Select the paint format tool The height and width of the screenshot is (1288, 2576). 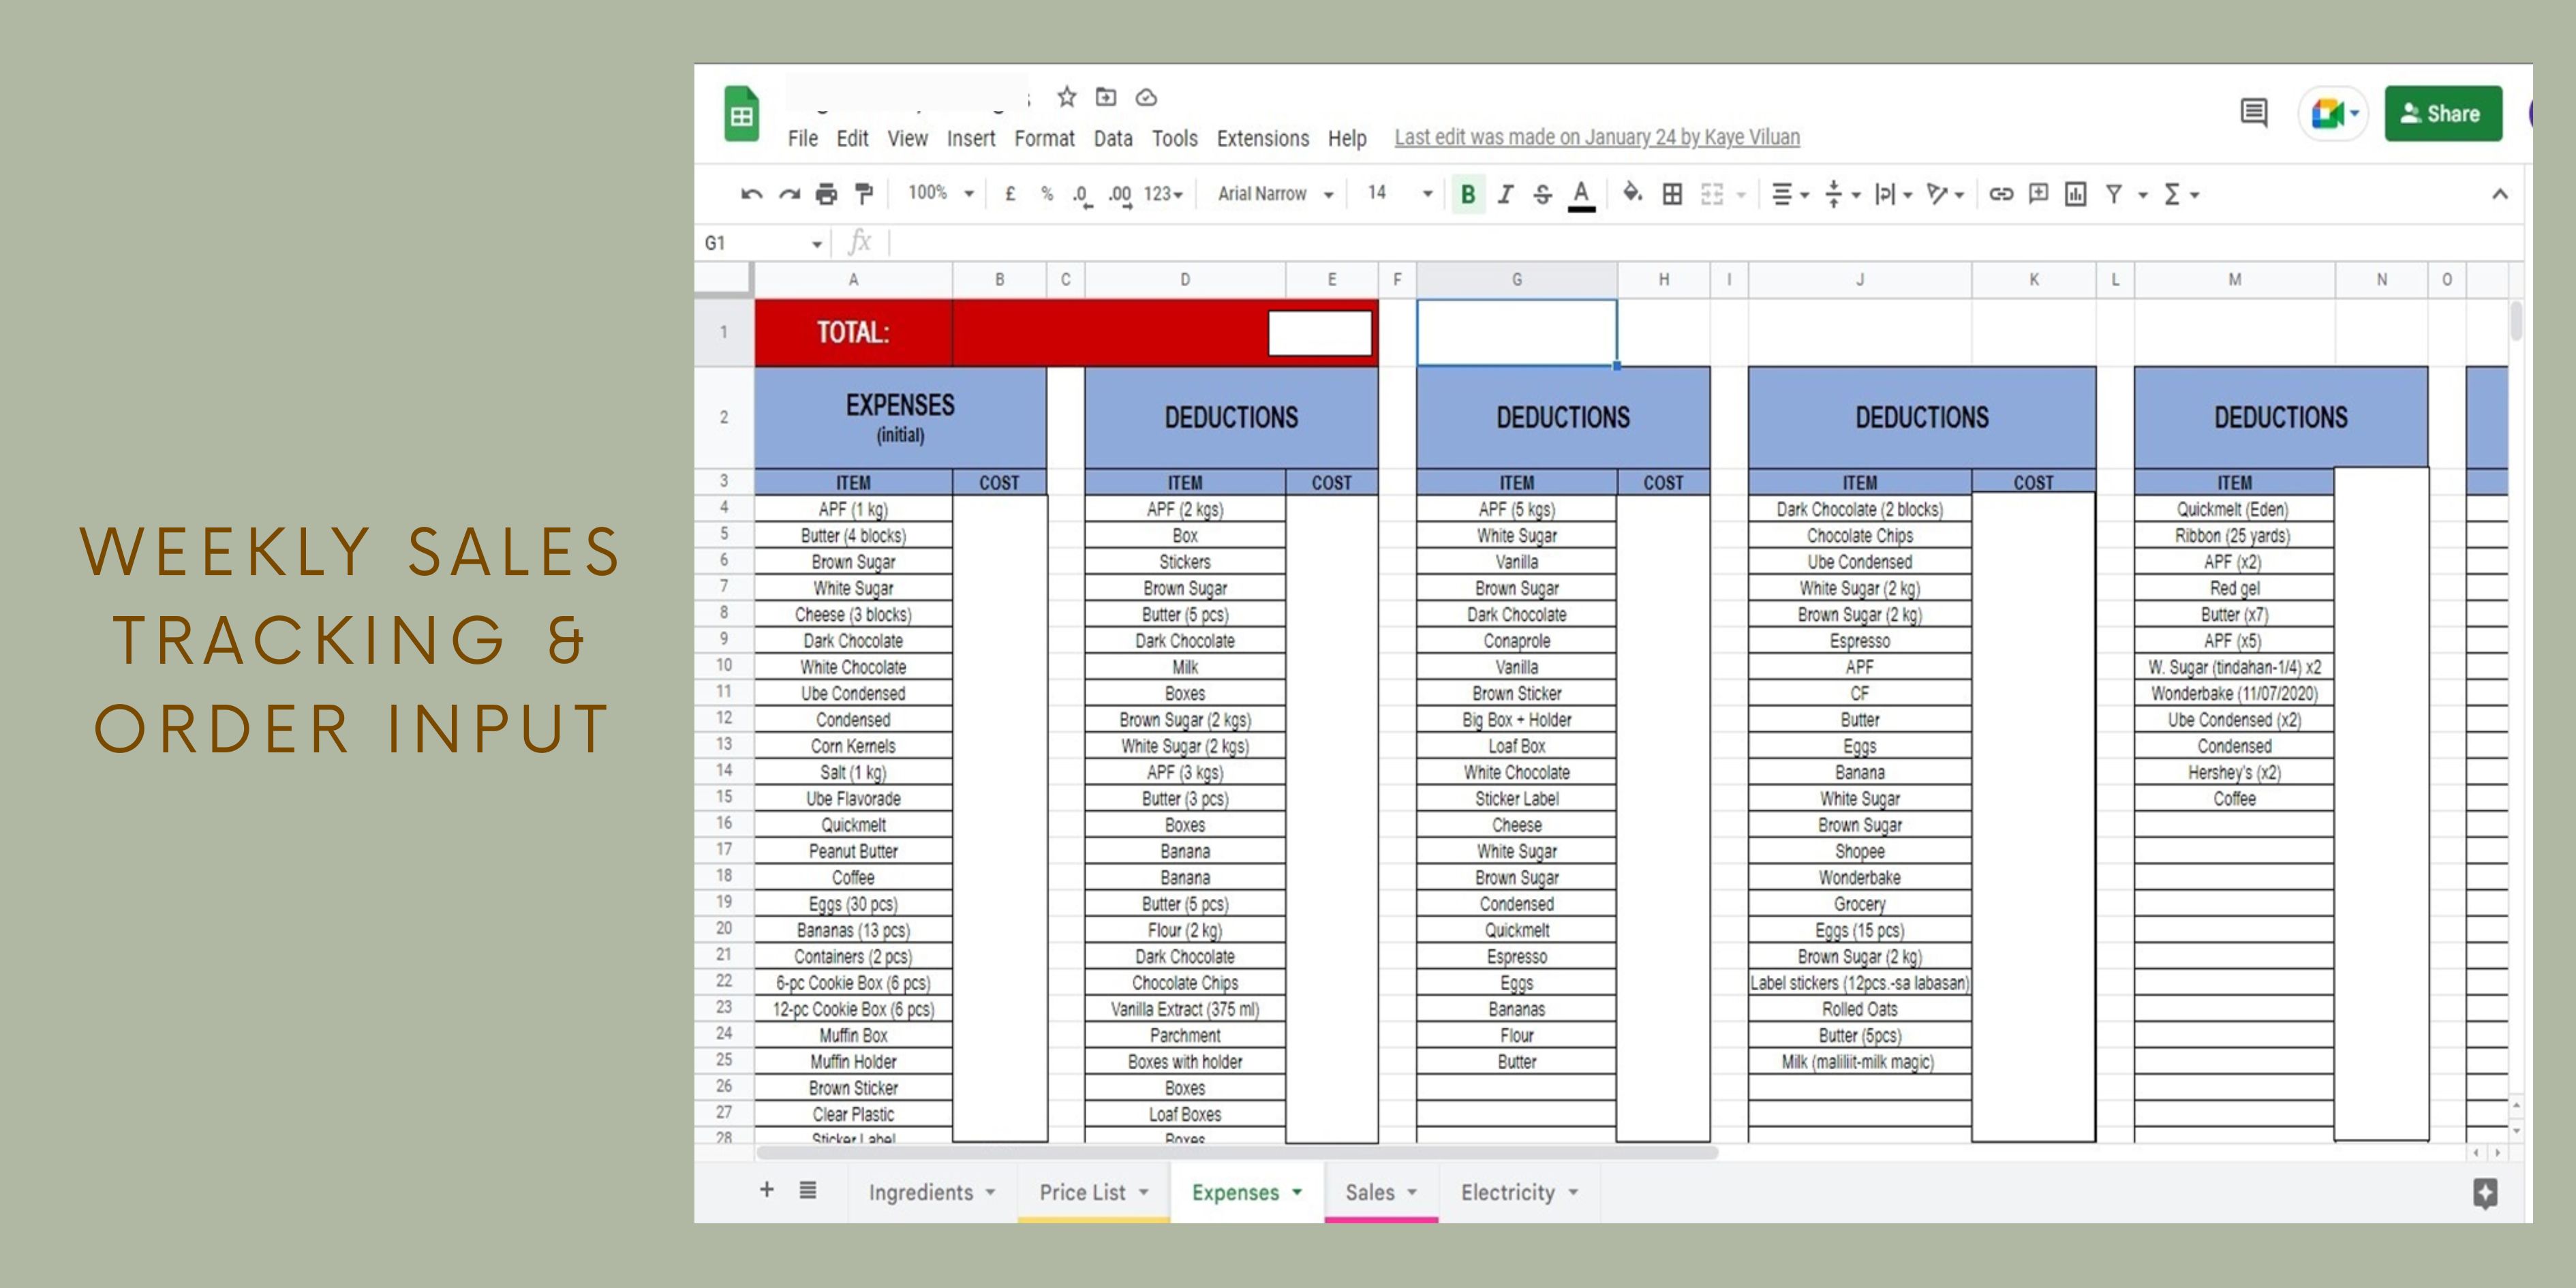tap(864, 193)
